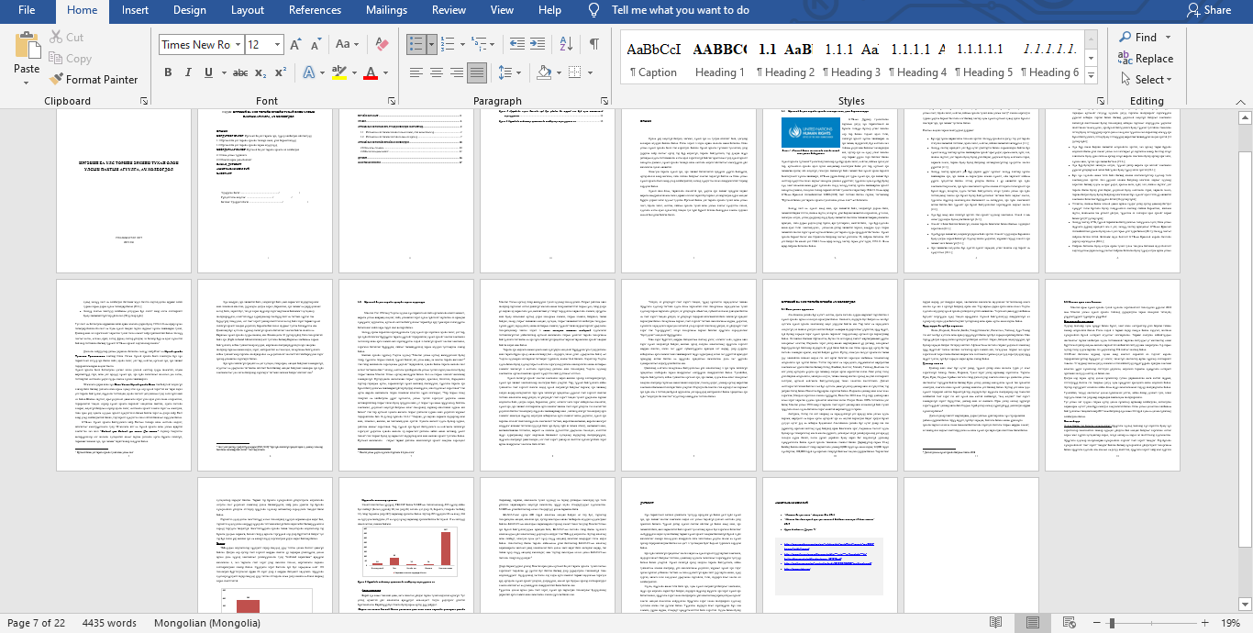Open the font name dropdown

(x=238, y=44)
